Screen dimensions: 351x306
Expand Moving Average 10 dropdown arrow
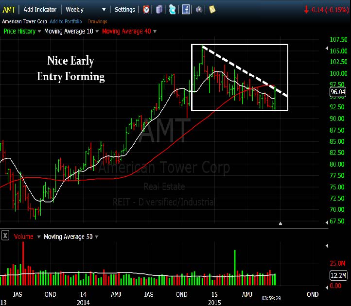coord(97,31)
